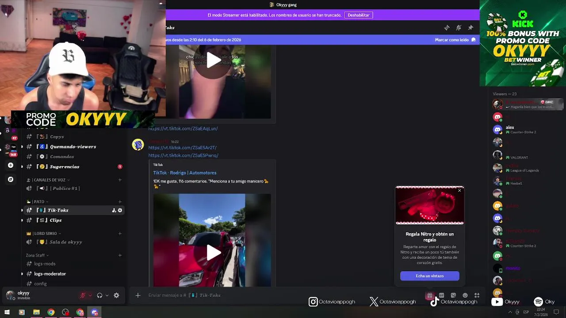Select member monito in viewers list
Viewport: 566px width, 318px height.
528,268
